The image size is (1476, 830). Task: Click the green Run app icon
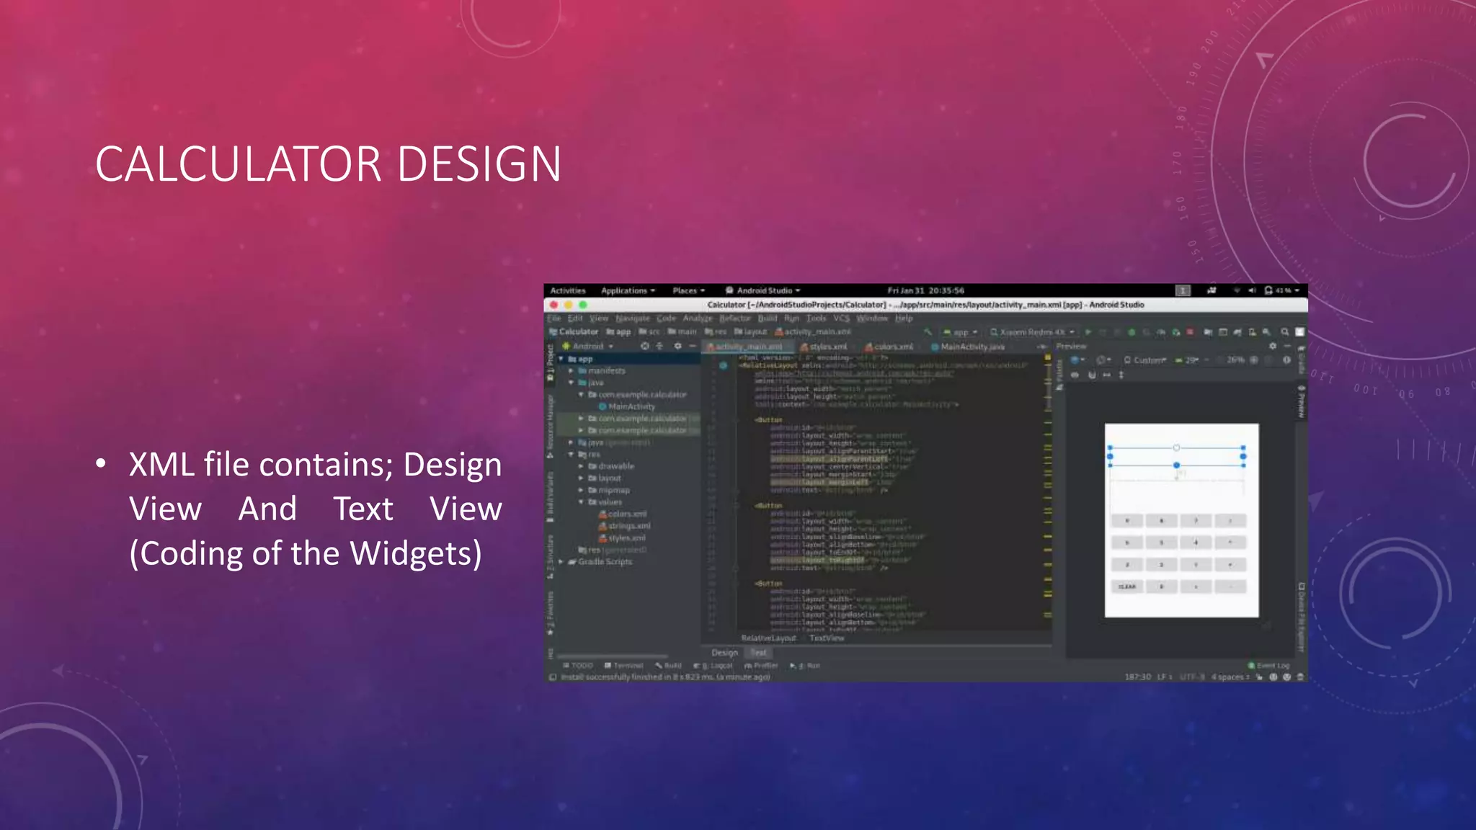(1088, 332)
